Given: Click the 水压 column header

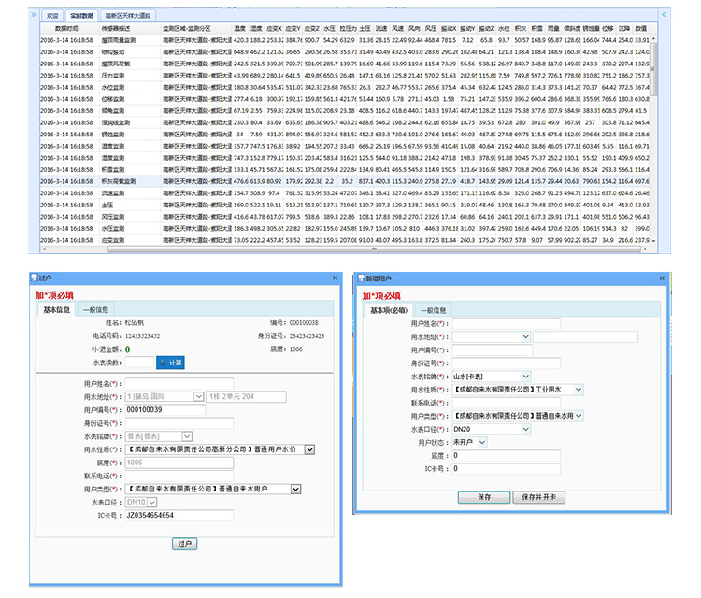Looking at the screenshot, I should point(330,28).
